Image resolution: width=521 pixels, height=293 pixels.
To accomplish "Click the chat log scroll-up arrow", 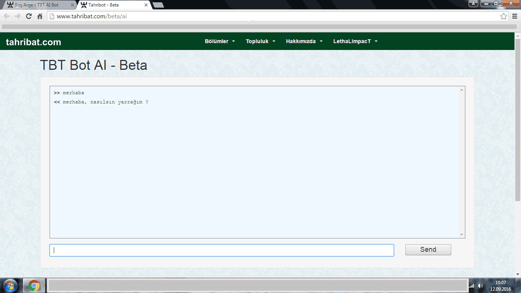I will pos(462,90).
